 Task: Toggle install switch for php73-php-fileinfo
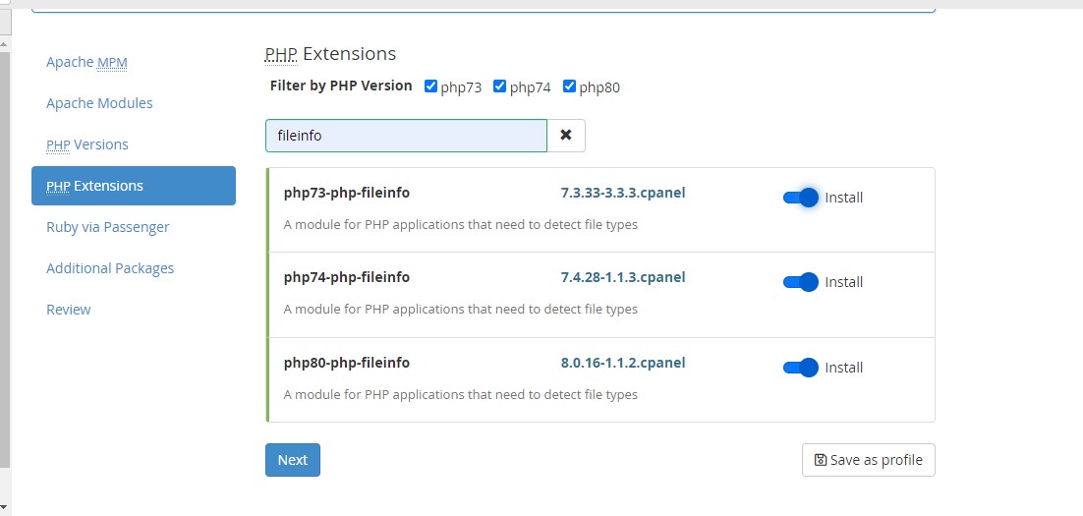[801, 198]
